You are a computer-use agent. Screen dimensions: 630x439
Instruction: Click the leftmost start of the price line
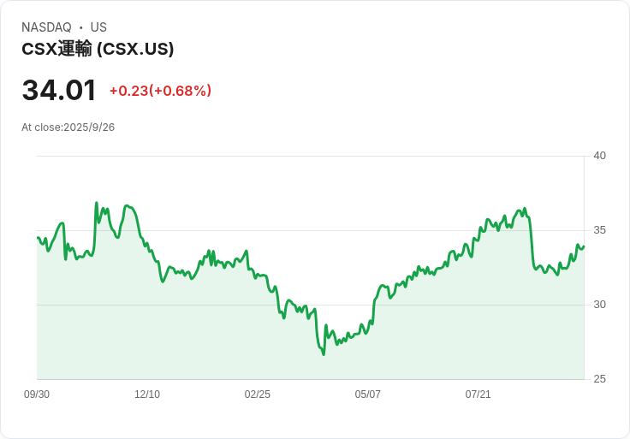pyautogui.click(x=38, y=238)
